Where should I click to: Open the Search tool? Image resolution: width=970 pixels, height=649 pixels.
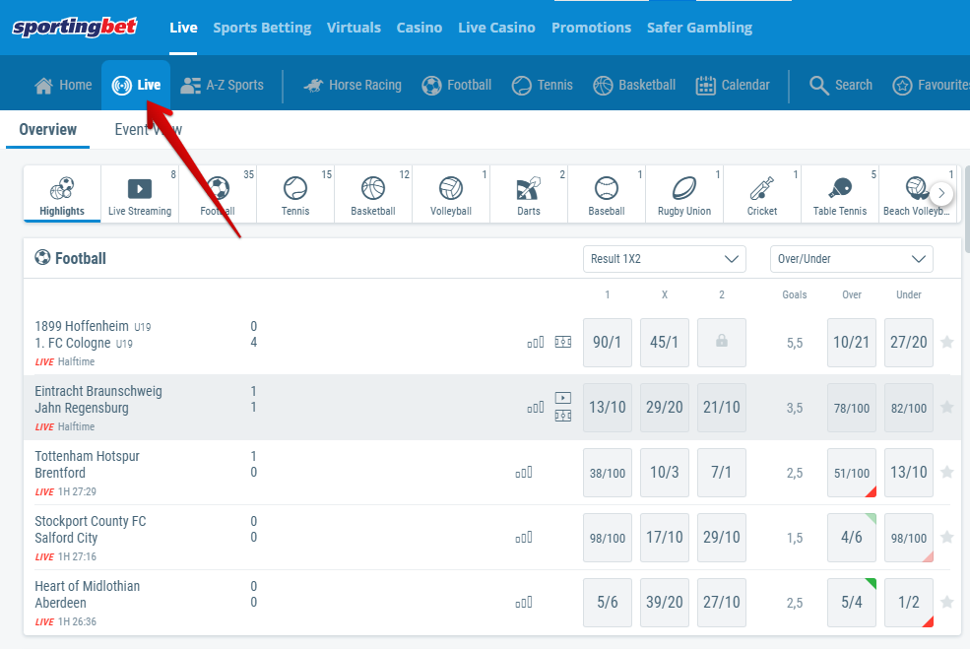click(x=841, y=86)
